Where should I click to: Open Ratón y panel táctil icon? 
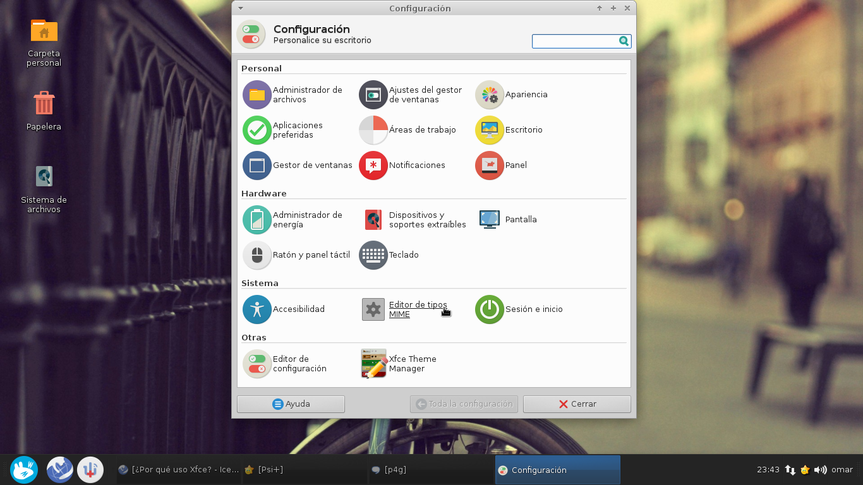pyautogui.click(x=257, y=255)
